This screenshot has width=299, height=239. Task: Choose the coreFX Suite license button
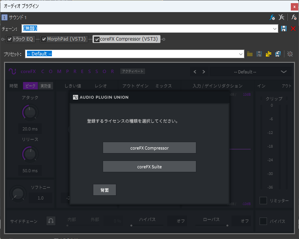149,166
